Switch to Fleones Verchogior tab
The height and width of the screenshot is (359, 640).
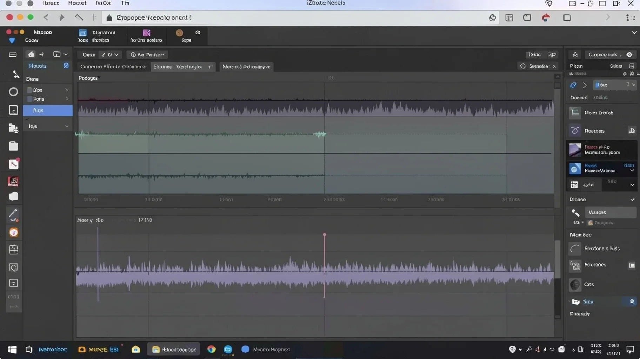183,66
